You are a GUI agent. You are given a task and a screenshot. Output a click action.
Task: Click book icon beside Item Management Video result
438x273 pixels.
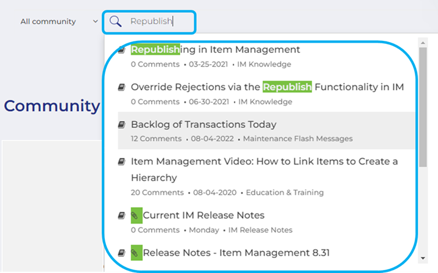[x=121, y=162]
